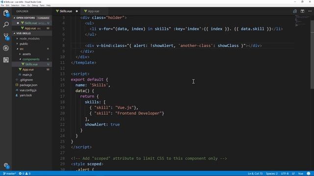The width and height of the screenshot is (314, 176).
Task: Change indentation via Spaces: 2
Action: (x=271, y=174)
